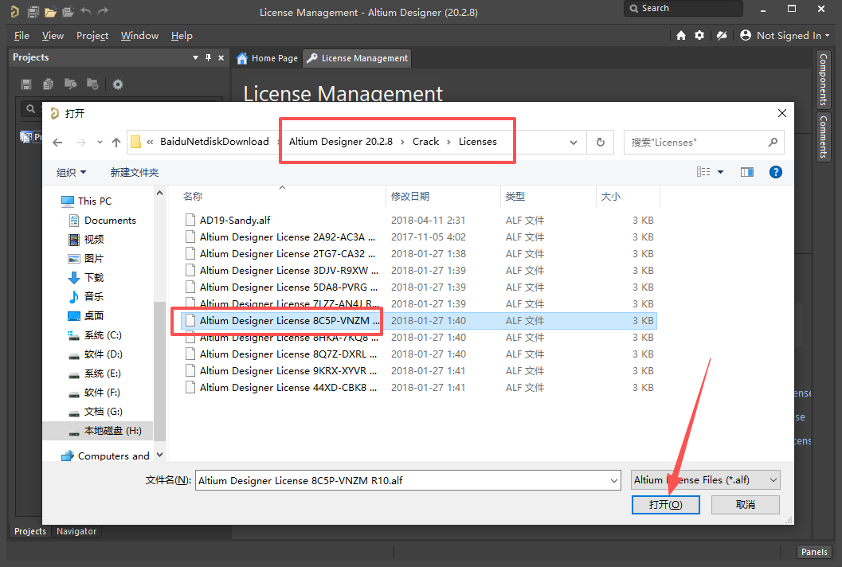Refresh the Licenses folder listing
Screen dimensions: 842x567
tap(600, 142)
